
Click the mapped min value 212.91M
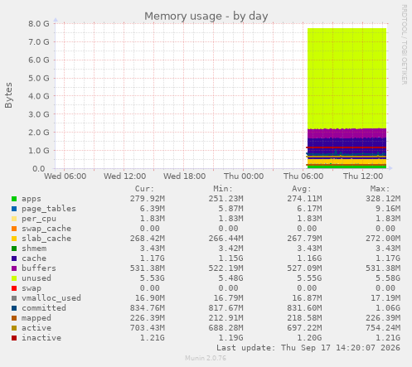click(226, 318)
